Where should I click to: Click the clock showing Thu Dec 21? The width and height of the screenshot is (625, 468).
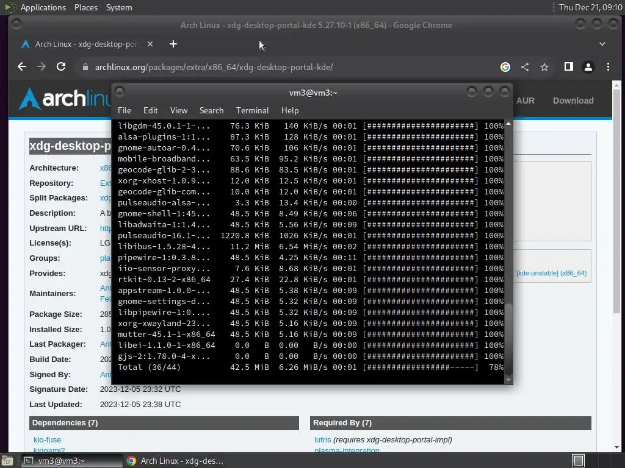[590, 7]
